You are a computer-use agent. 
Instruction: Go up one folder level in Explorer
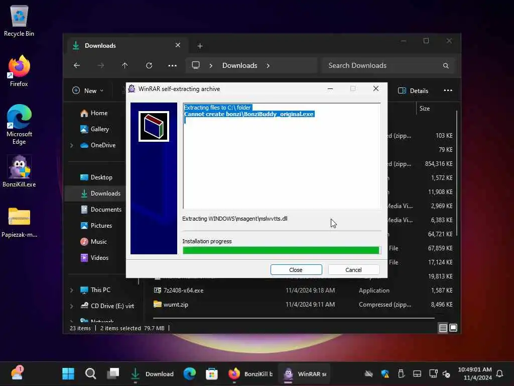click(x=125, y=65)
